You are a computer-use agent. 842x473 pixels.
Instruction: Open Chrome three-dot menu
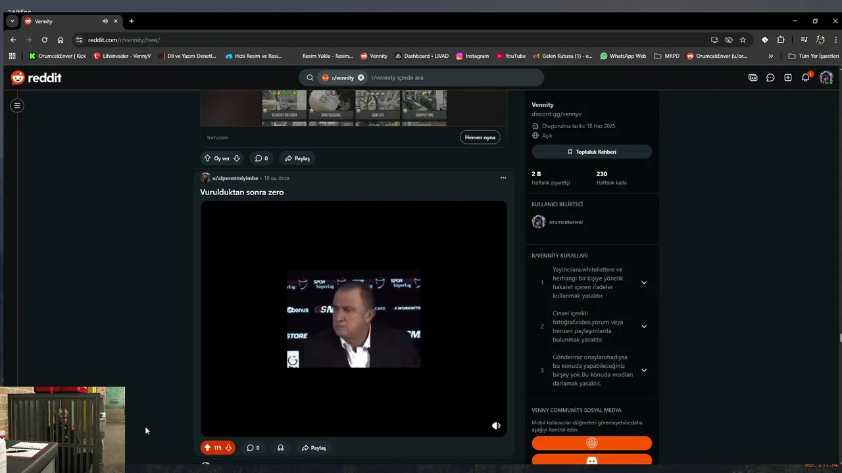(x=836, y=39)
